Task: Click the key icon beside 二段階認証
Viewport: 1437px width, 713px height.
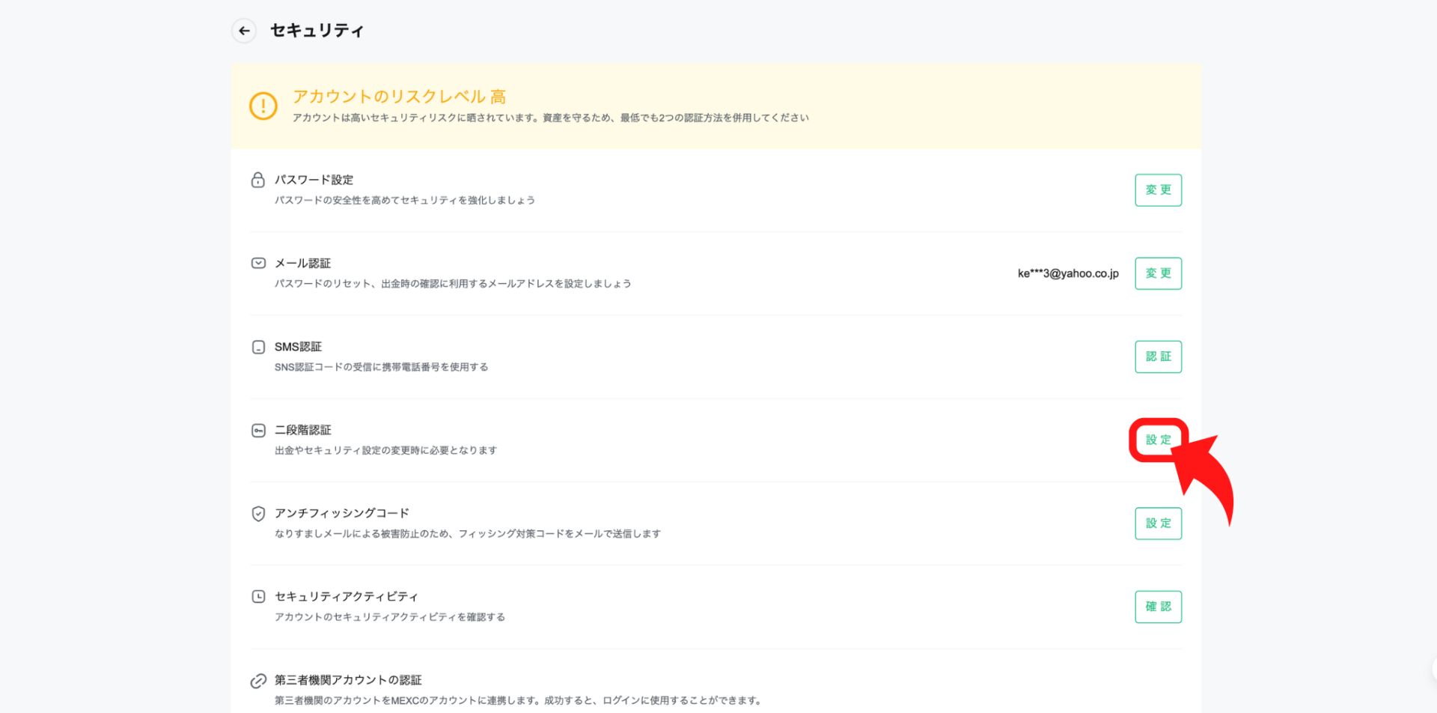Action: [258, 430]
